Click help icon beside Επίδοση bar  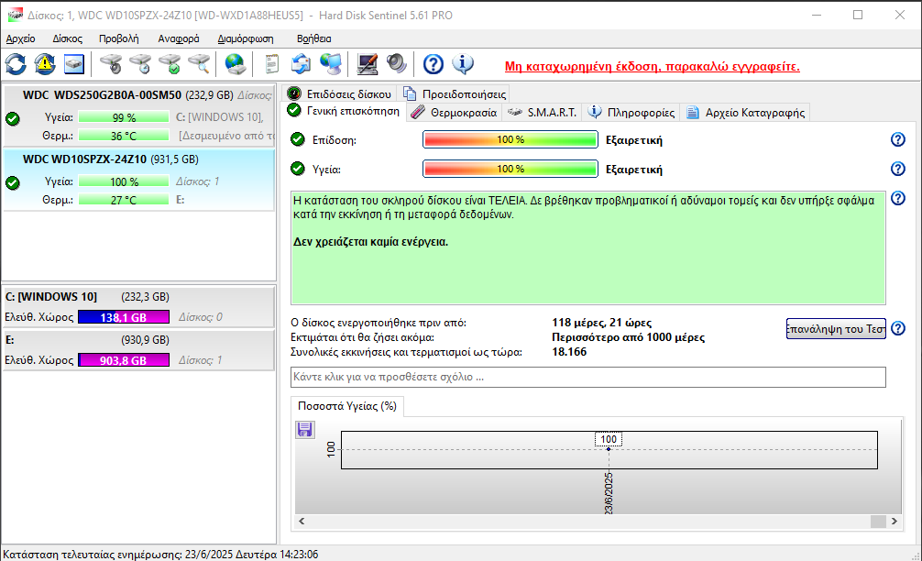[898, 139]
